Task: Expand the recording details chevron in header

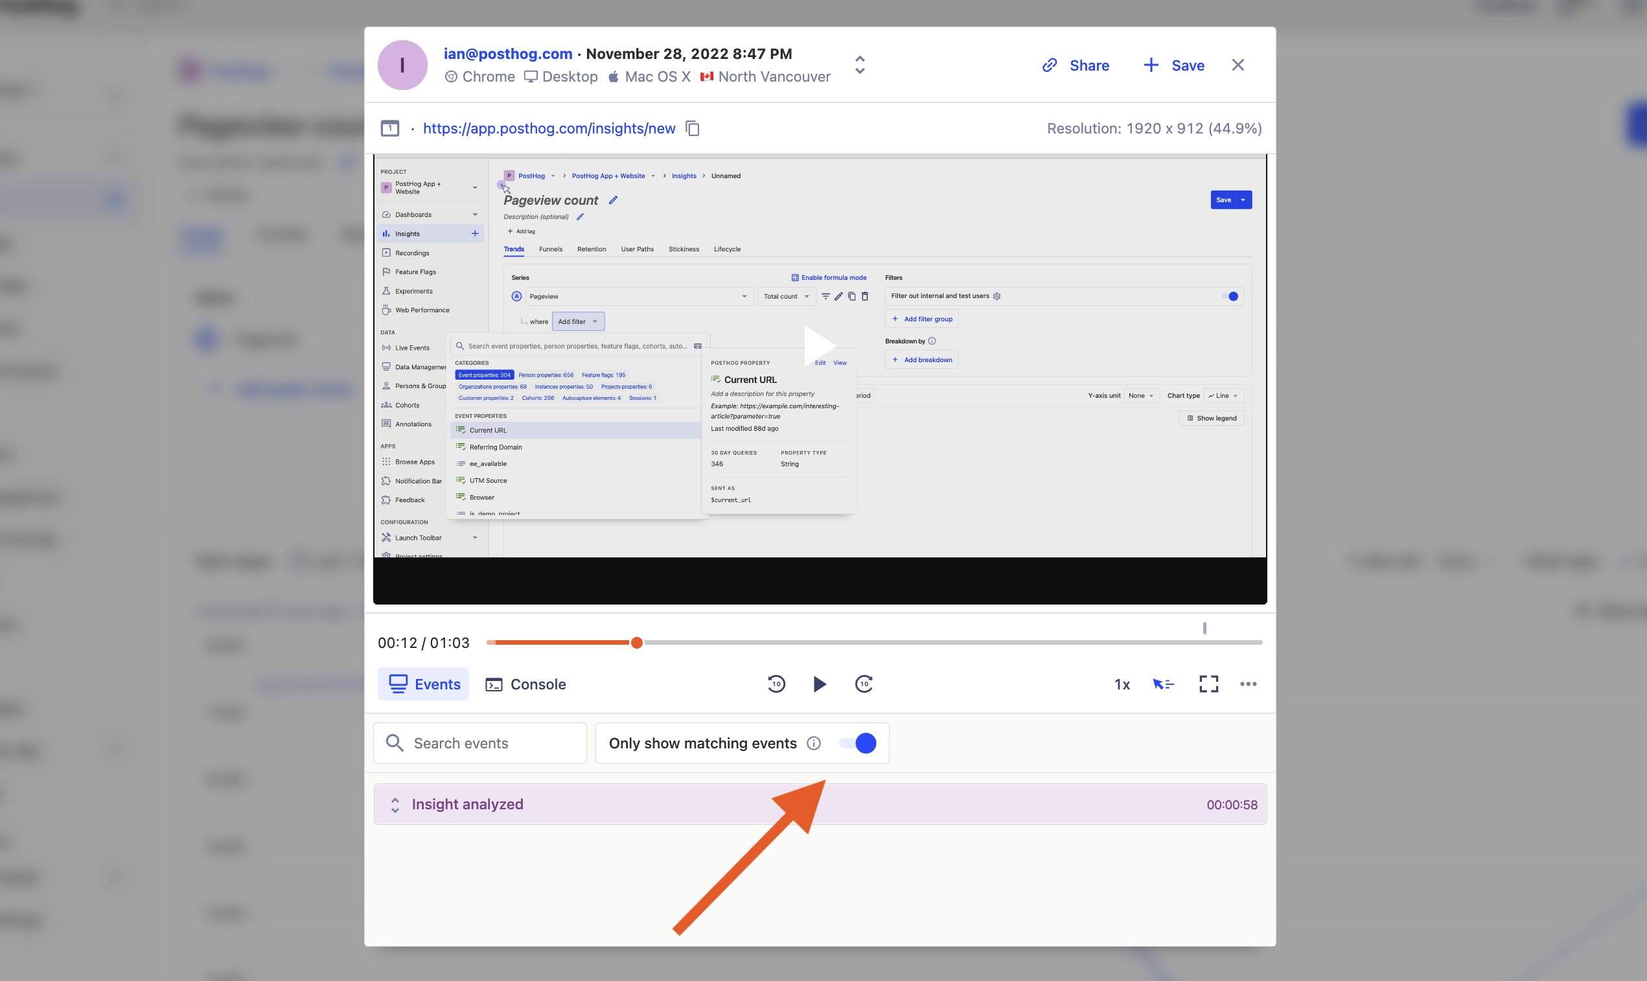Action: (x=859, y=64)
